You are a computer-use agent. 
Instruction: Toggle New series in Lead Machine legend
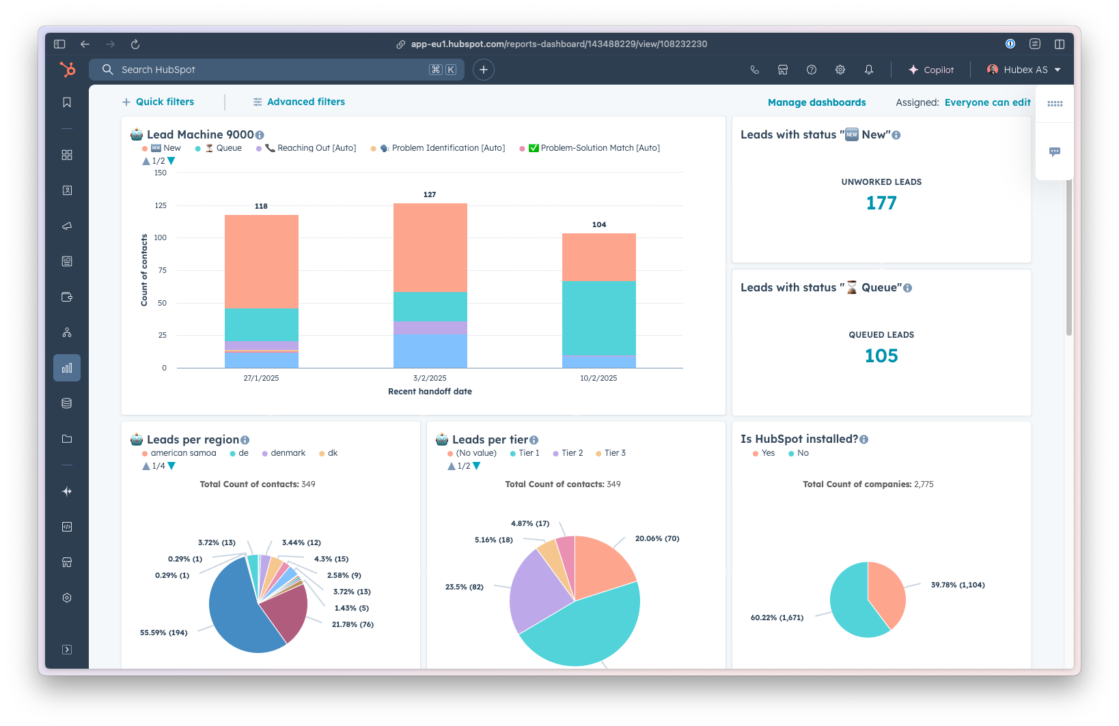[161, 148]
